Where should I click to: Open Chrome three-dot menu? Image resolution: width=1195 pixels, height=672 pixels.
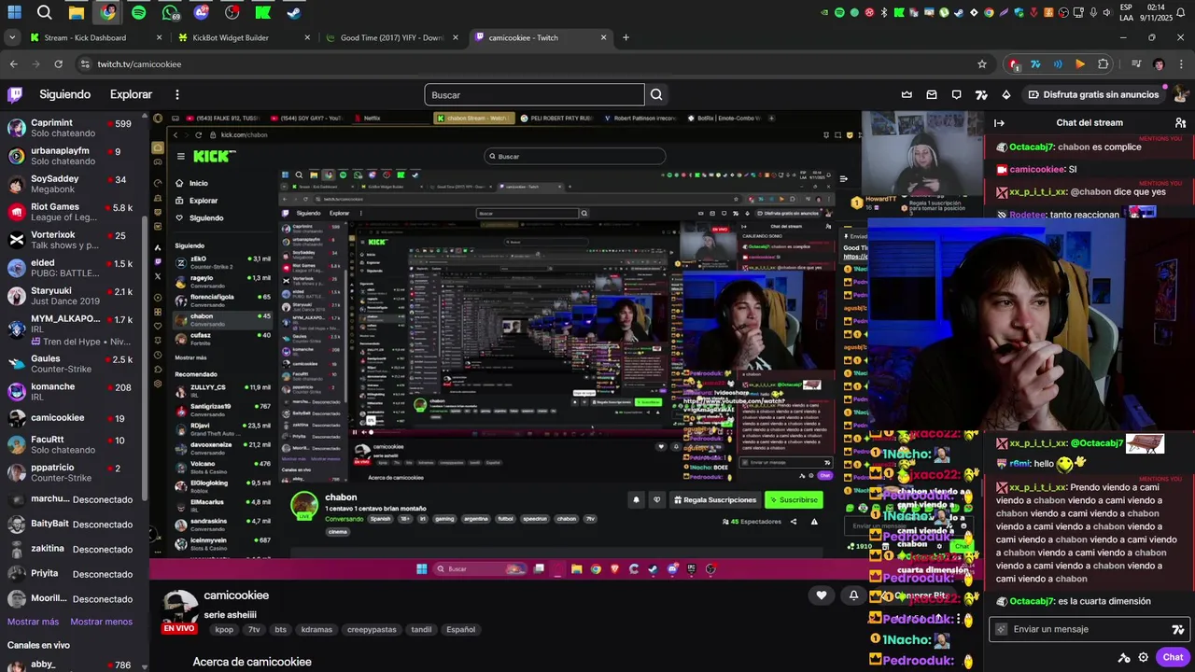(x=1182, y=63)
